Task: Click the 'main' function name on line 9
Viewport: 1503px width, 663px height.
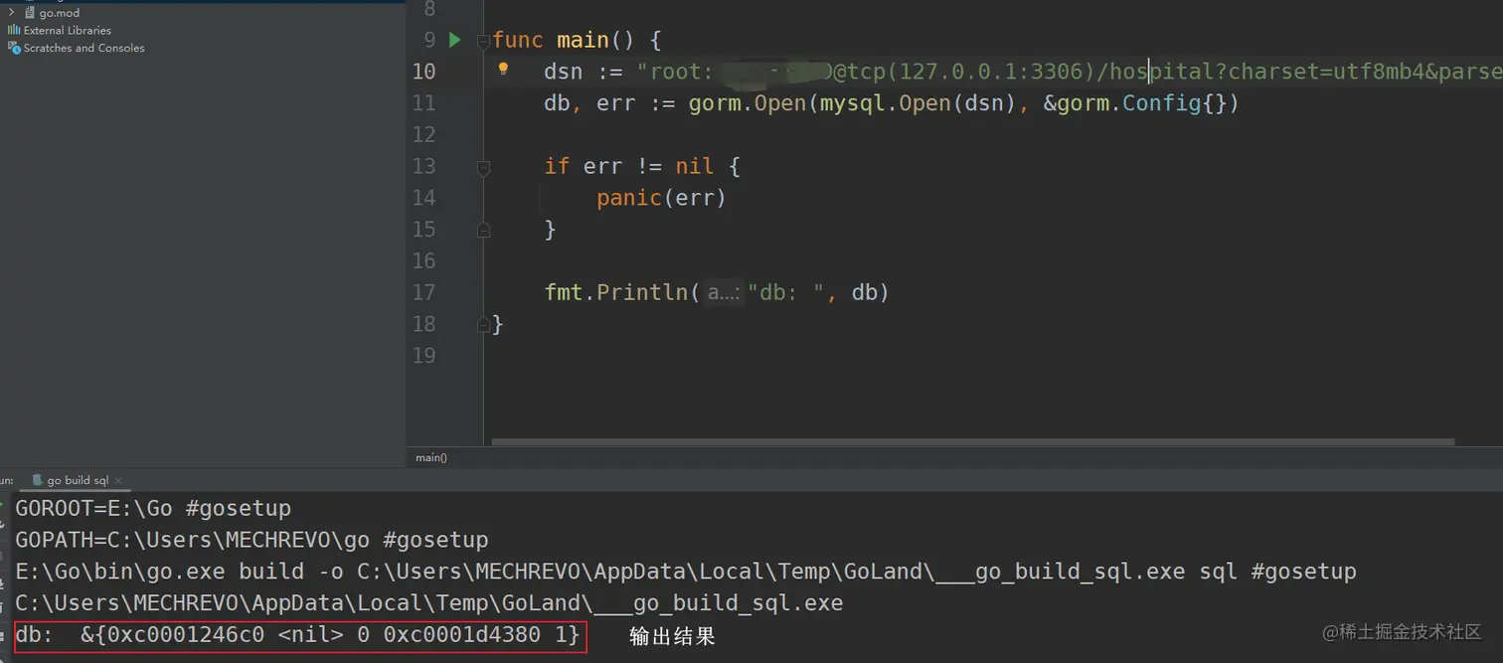Action: pos(583,40)
